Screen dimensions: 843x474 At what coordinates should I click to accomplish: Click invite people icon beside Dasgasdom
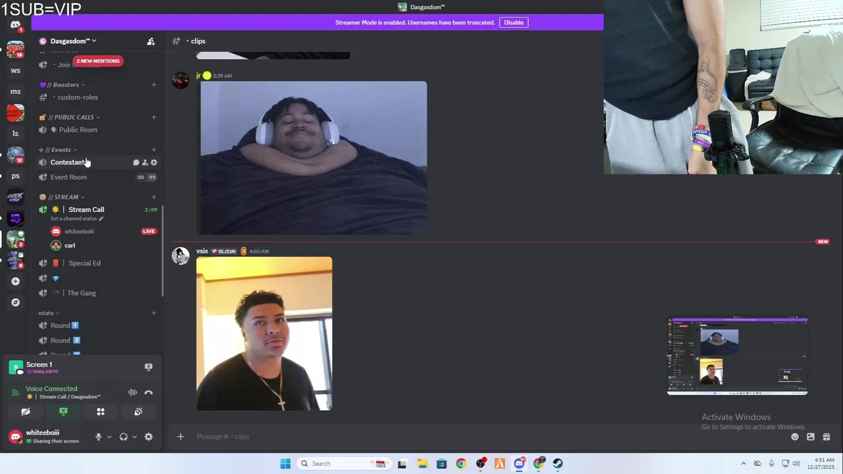151,41
